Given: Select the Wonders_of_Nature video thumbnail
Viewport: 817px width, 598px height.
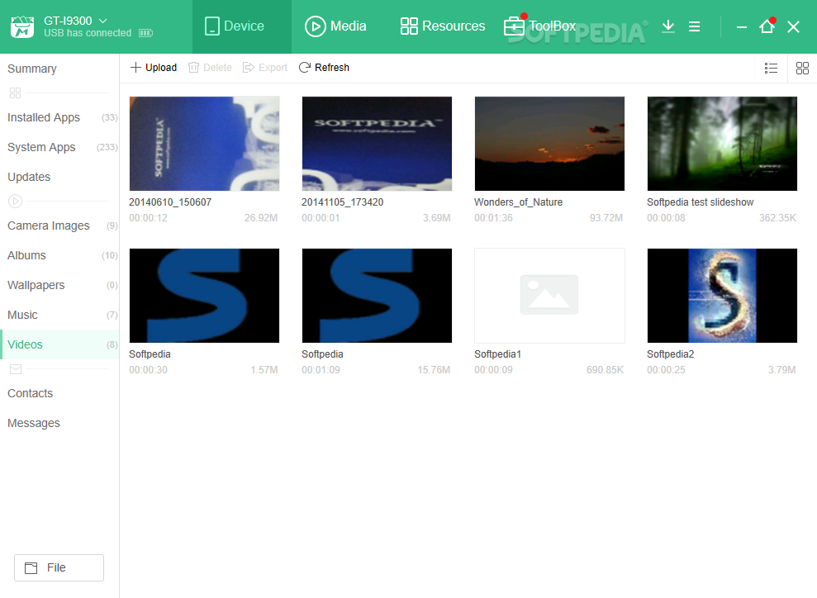Looking at the screenshot, I should pos(549,144).
